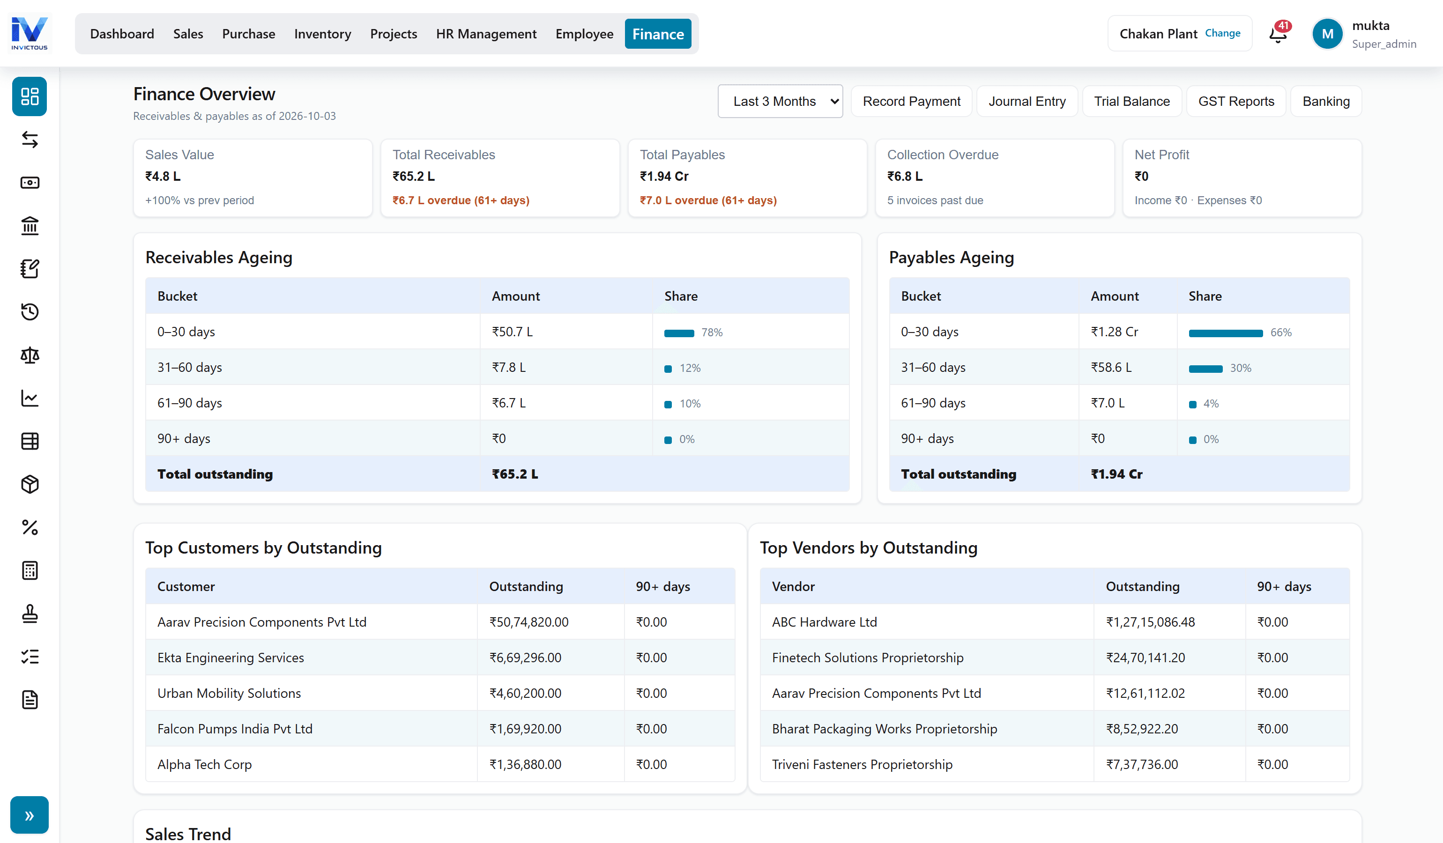The width and height of the screenshot is (1443, 843).
Task: Open the calculator sidebar icon
Action: (29, 570)
